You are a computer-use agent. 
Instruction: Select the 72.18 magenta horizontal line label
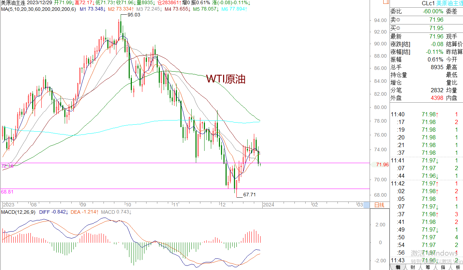(x=7, y=166)
